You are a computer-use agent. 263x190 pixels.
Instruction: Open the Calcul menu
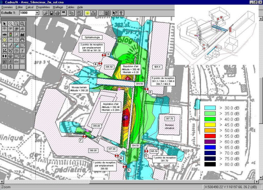click(29, 7)
